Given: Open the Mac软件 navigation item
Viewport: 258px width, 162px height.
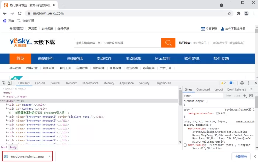Looking at the screenshot, I should 163,59.
